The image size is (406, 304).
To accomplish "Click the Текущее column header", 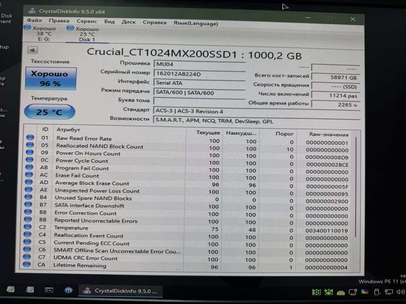I will (x=208, y=132).
